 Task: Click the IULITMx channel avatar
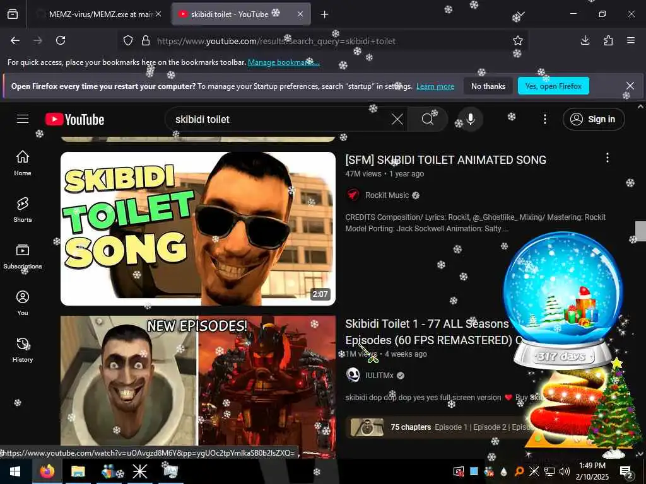click(353, 375)
